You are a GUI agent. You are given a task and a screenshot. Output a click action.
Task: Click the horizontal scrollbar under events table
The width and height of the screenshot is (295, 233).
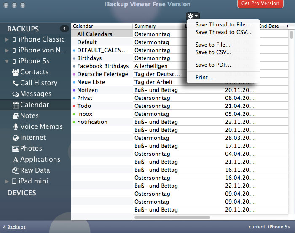click(172, 217)
